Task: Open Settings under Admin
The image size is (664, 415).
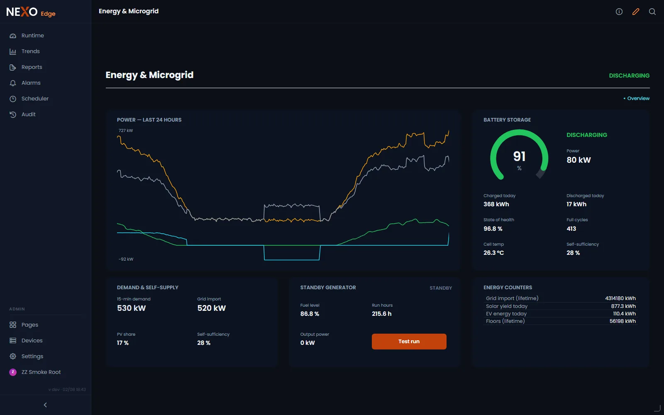Action: click(45, 356)
